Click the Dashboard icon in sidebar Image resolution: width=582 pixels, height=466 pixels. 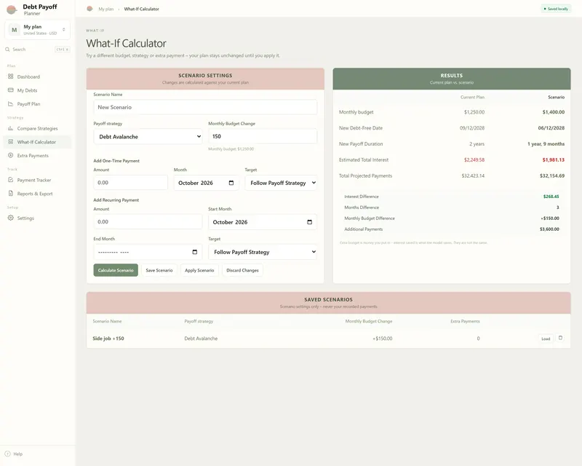point(10,76)
